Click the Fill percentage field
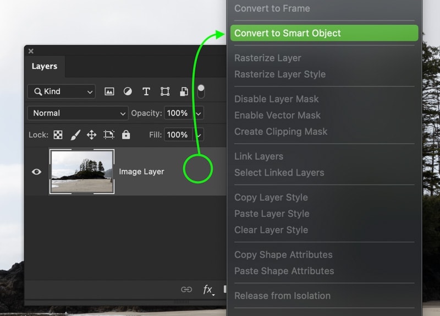The height and width of the screenshot is (316, 440). (178, 135)
